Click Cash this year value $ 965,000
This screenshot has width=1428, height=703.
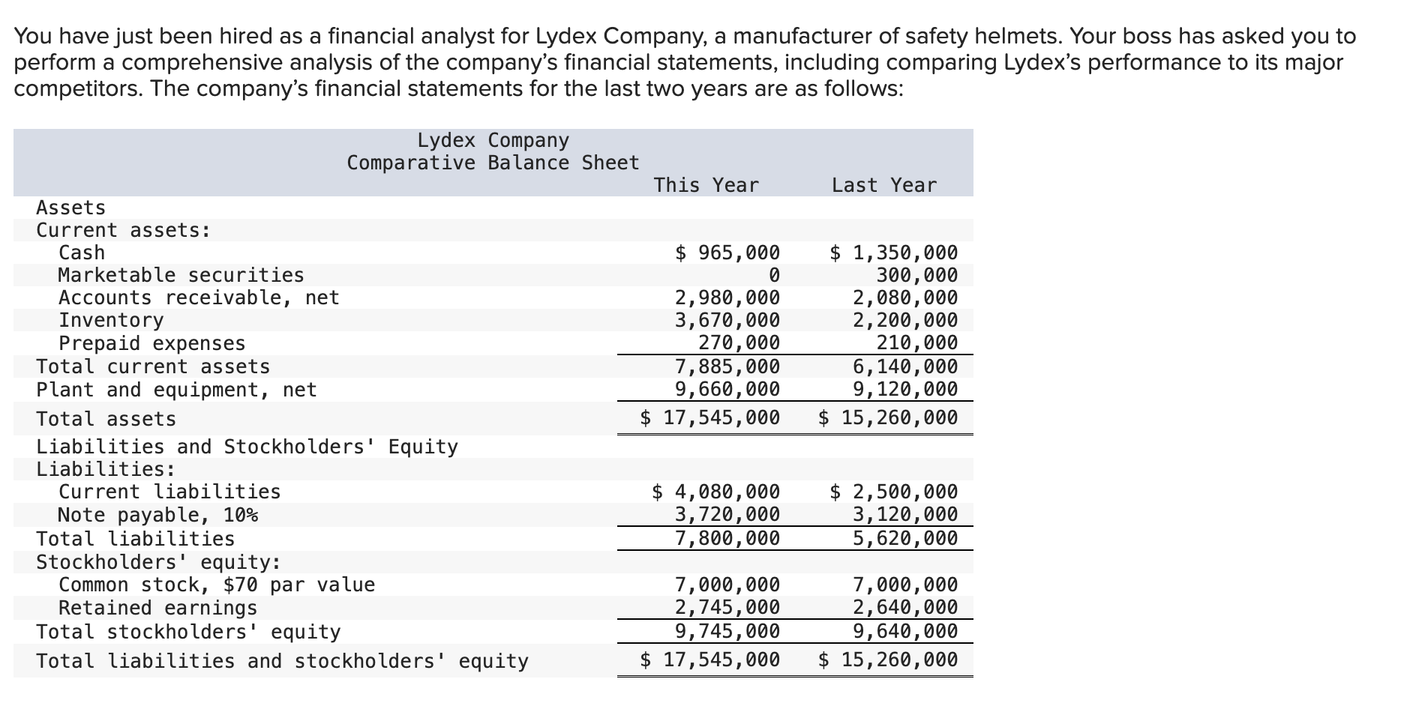click(x=727, y=253)
